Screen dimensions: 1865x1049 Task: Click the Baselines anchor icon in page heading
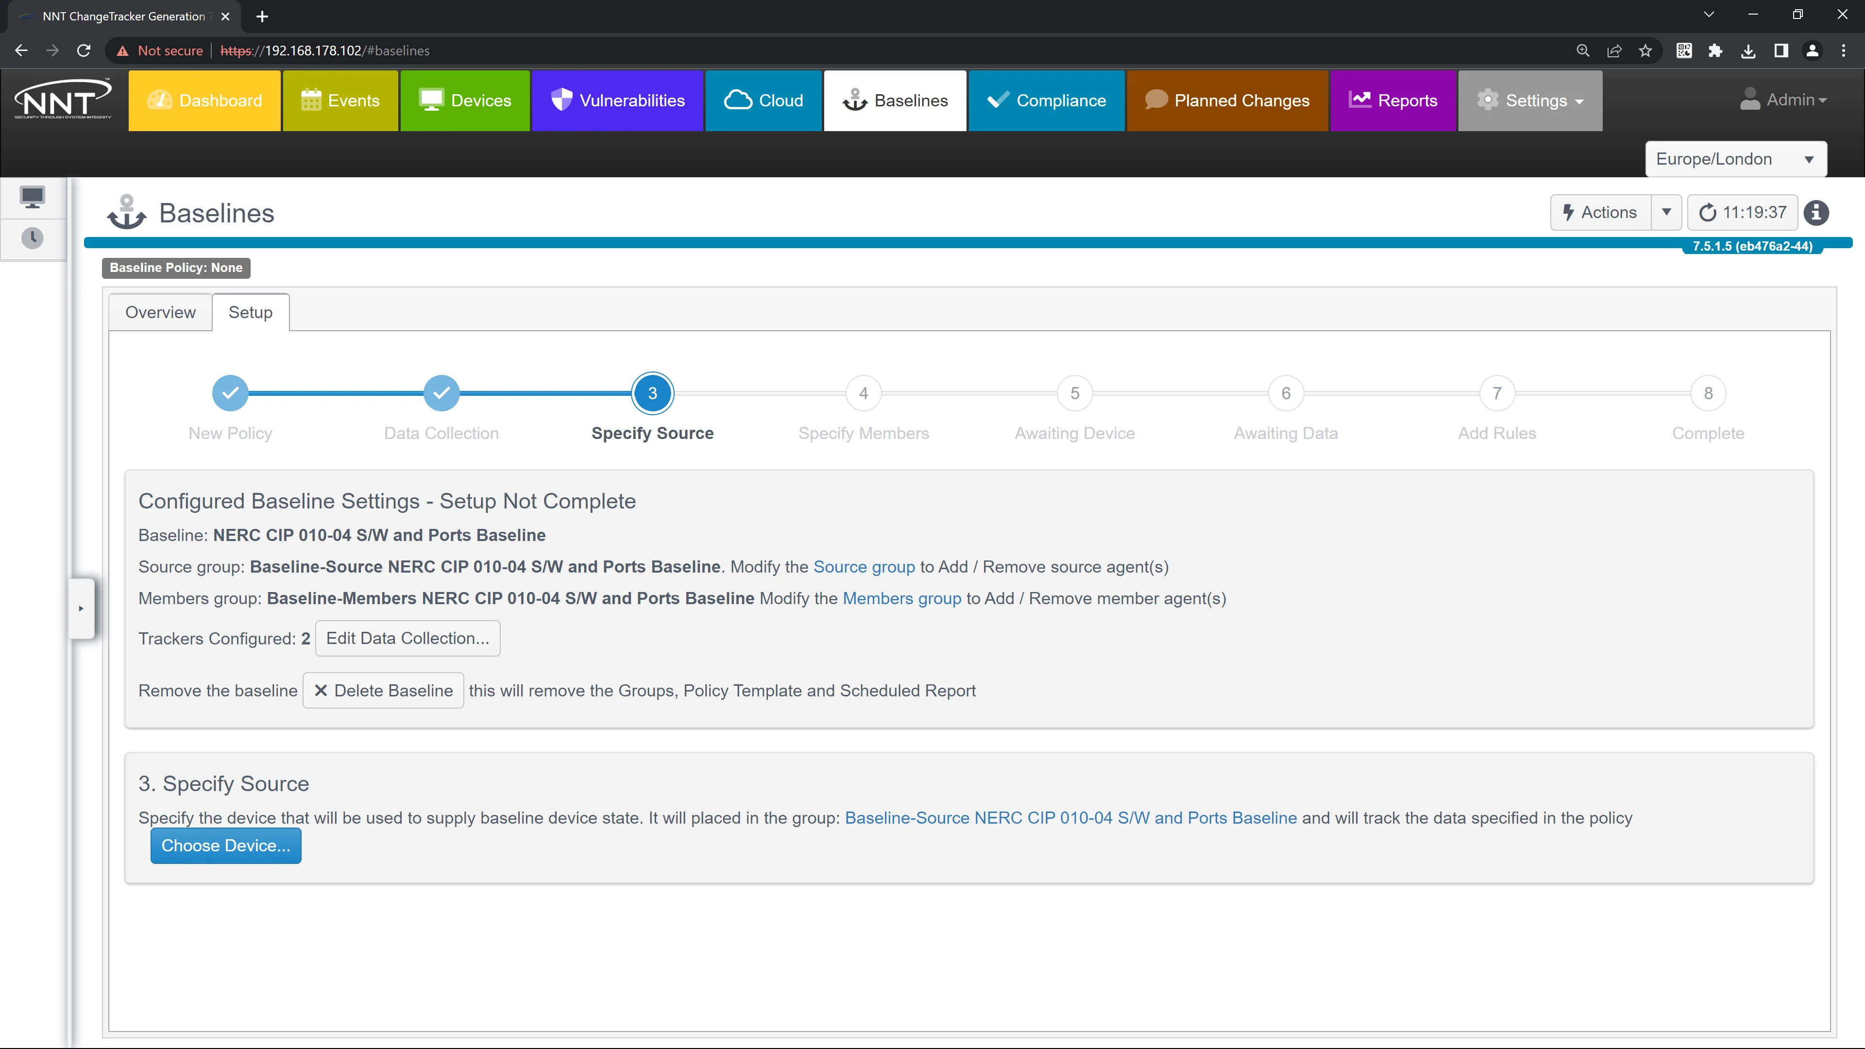[127, 212]
